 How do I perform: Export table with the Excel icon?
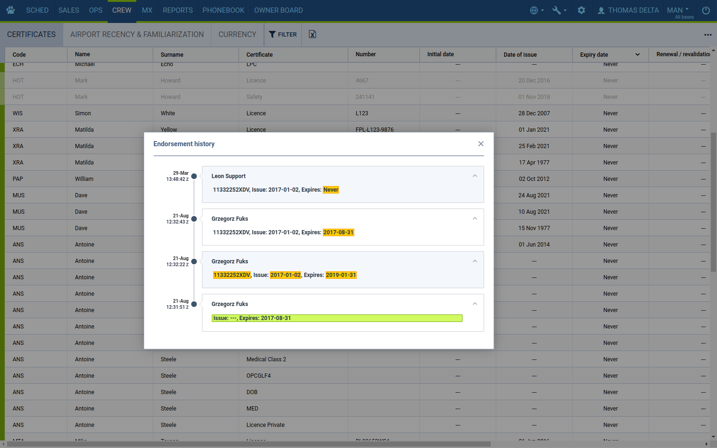click(313, 34)
